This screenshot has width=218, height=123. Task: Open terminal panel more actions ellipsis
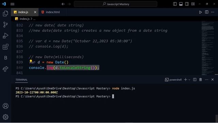[207, 80]
